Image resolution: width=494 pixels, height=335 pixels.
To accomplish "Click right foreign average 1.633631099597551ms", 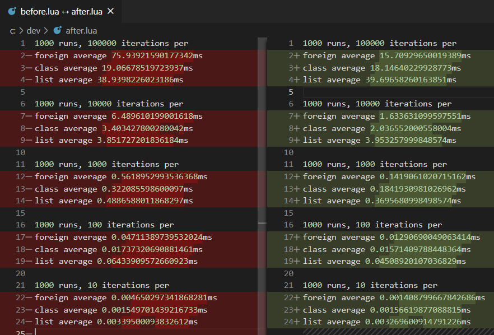I will coord(386,117).
